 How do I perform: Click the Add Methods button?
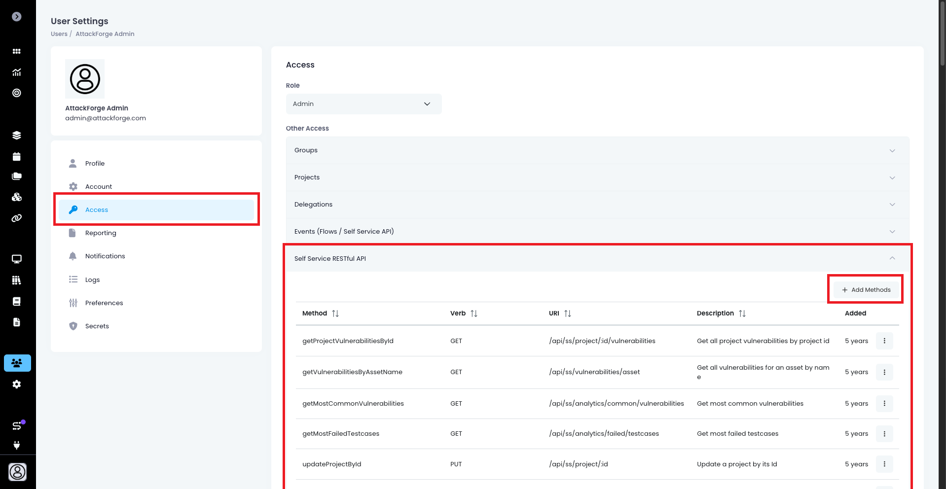pos(866,290)
